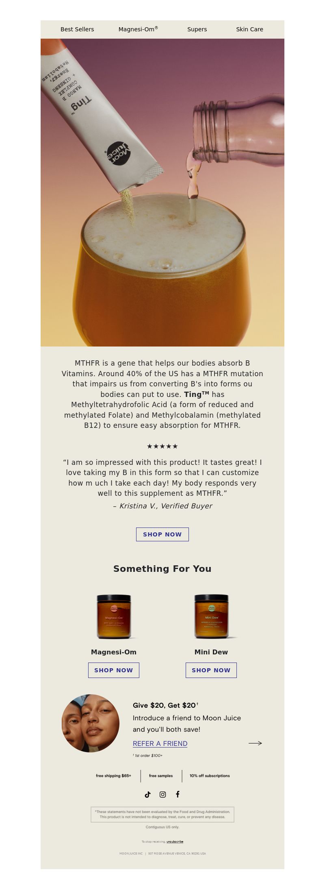Click the unsubscribe link
The width and height of the screenshot is (325, 885).
click(175, 841)
